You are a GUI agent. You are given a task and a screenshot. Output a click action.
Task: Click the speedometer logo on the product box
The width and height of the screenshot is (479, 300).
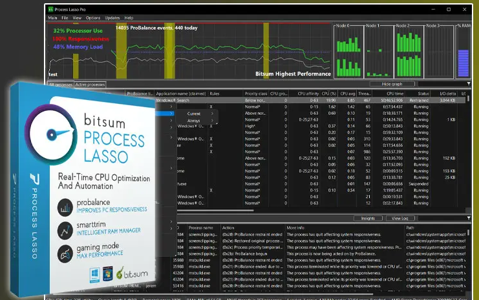tap(50, 134)
